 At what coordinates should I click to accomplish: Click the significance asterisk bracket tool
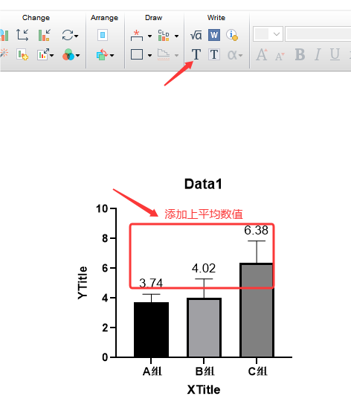(137, 36)
